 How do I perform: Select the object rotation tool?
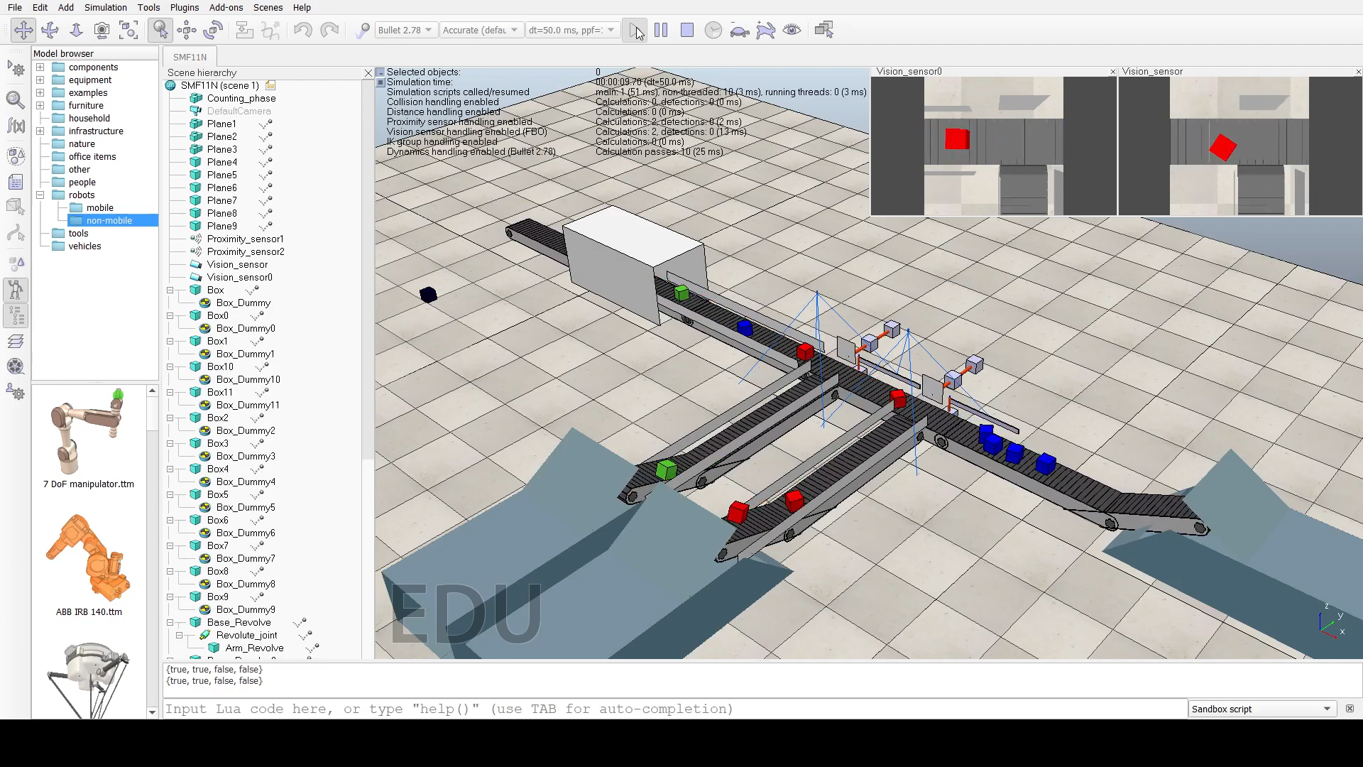click(213, 30)
